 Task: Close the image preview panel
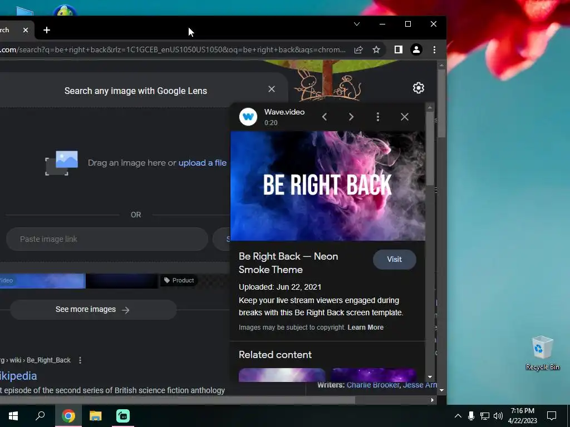405,117
